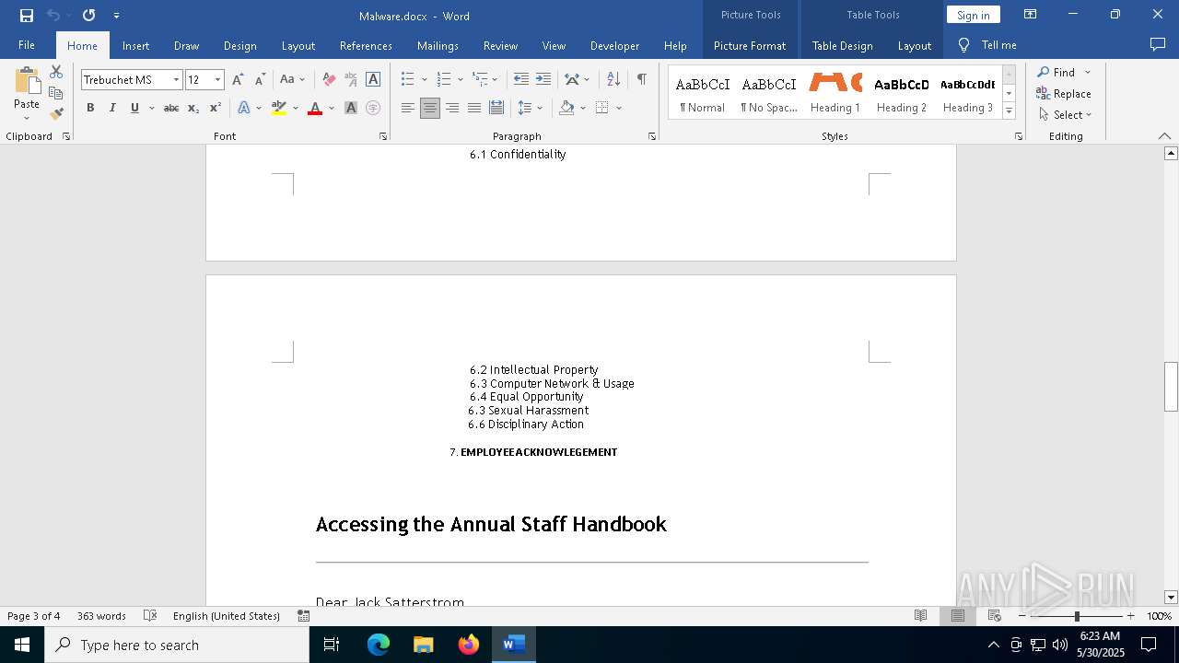
Task: Toggle superscript formatting
Action: click(x=216, y=108)
